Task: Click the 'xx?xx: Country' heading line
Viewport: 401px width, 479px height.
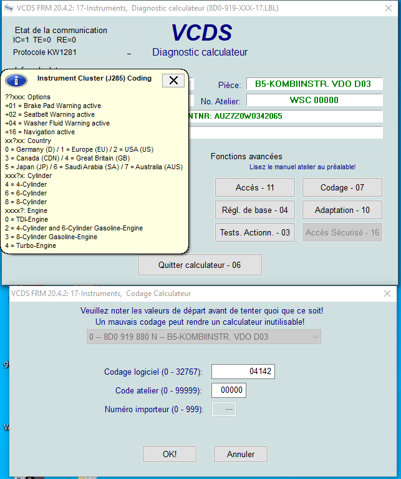Action: [28, 141]
